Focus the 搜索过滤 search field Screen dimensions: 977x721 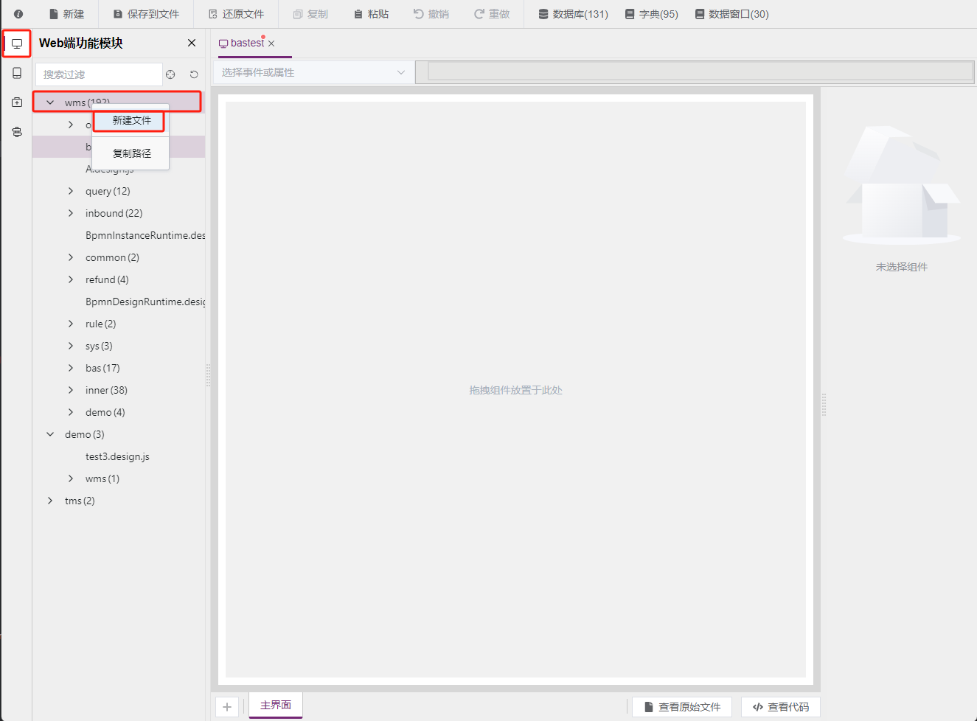click(x=99, y=74)
